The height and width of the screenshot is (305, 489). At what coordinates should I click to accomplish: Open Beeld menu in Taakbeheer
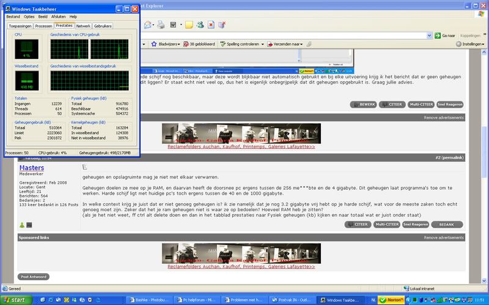click(43, 16)
